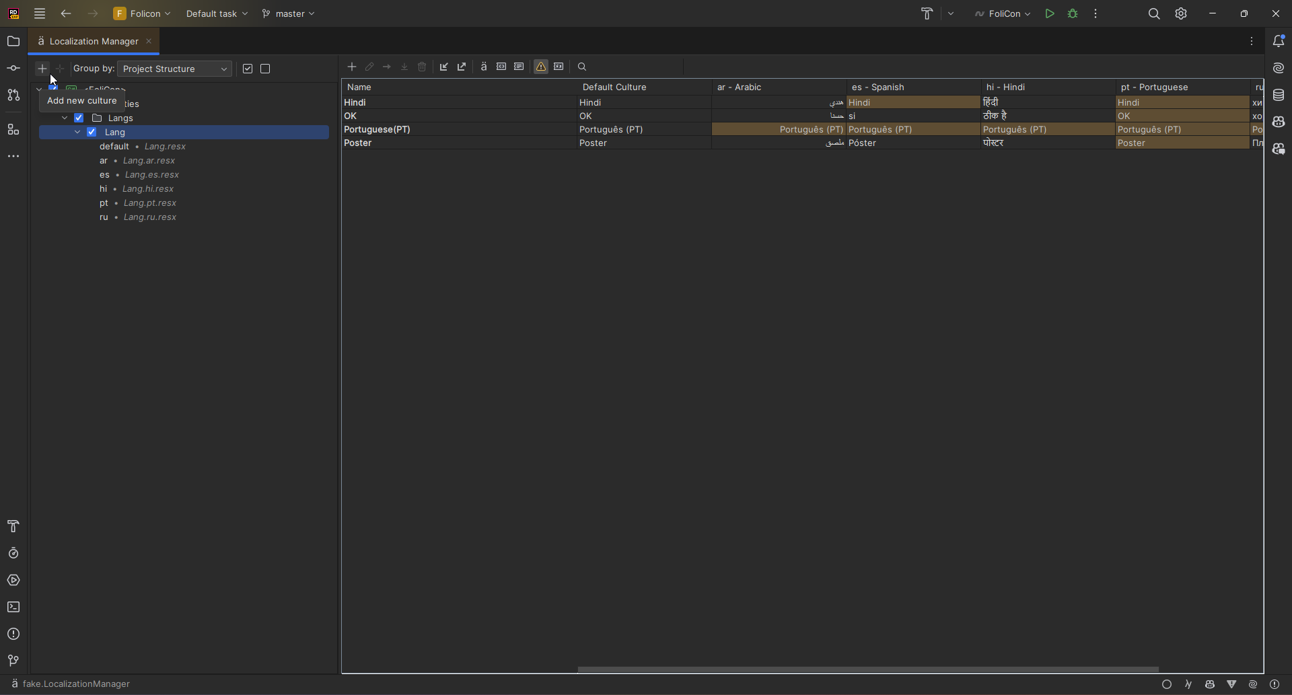Open the Services tool window
Screen dimensions: 1292x695
point(13,580)
